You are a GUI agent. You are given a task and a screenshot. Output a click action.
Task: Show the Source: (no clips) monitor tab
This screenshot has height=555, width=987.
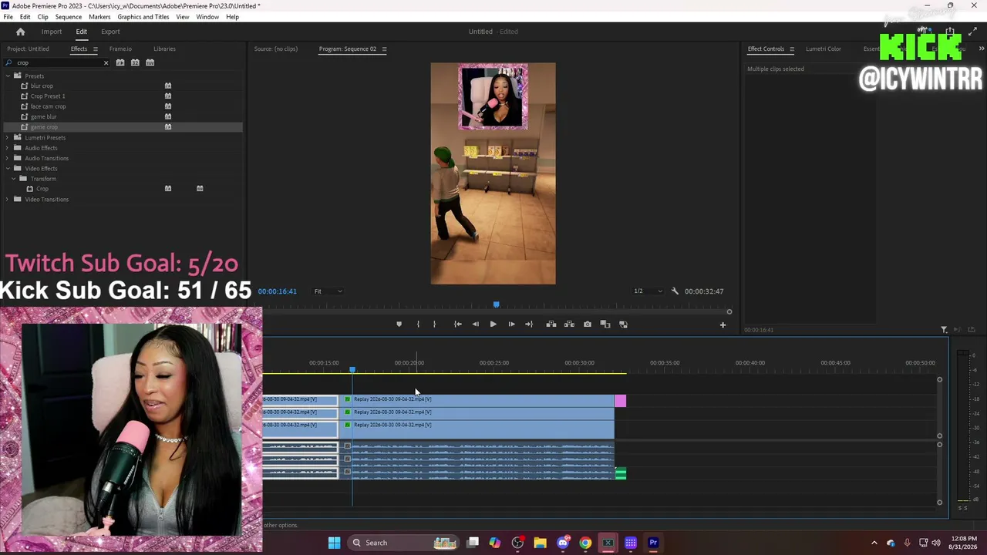(275, 49)
